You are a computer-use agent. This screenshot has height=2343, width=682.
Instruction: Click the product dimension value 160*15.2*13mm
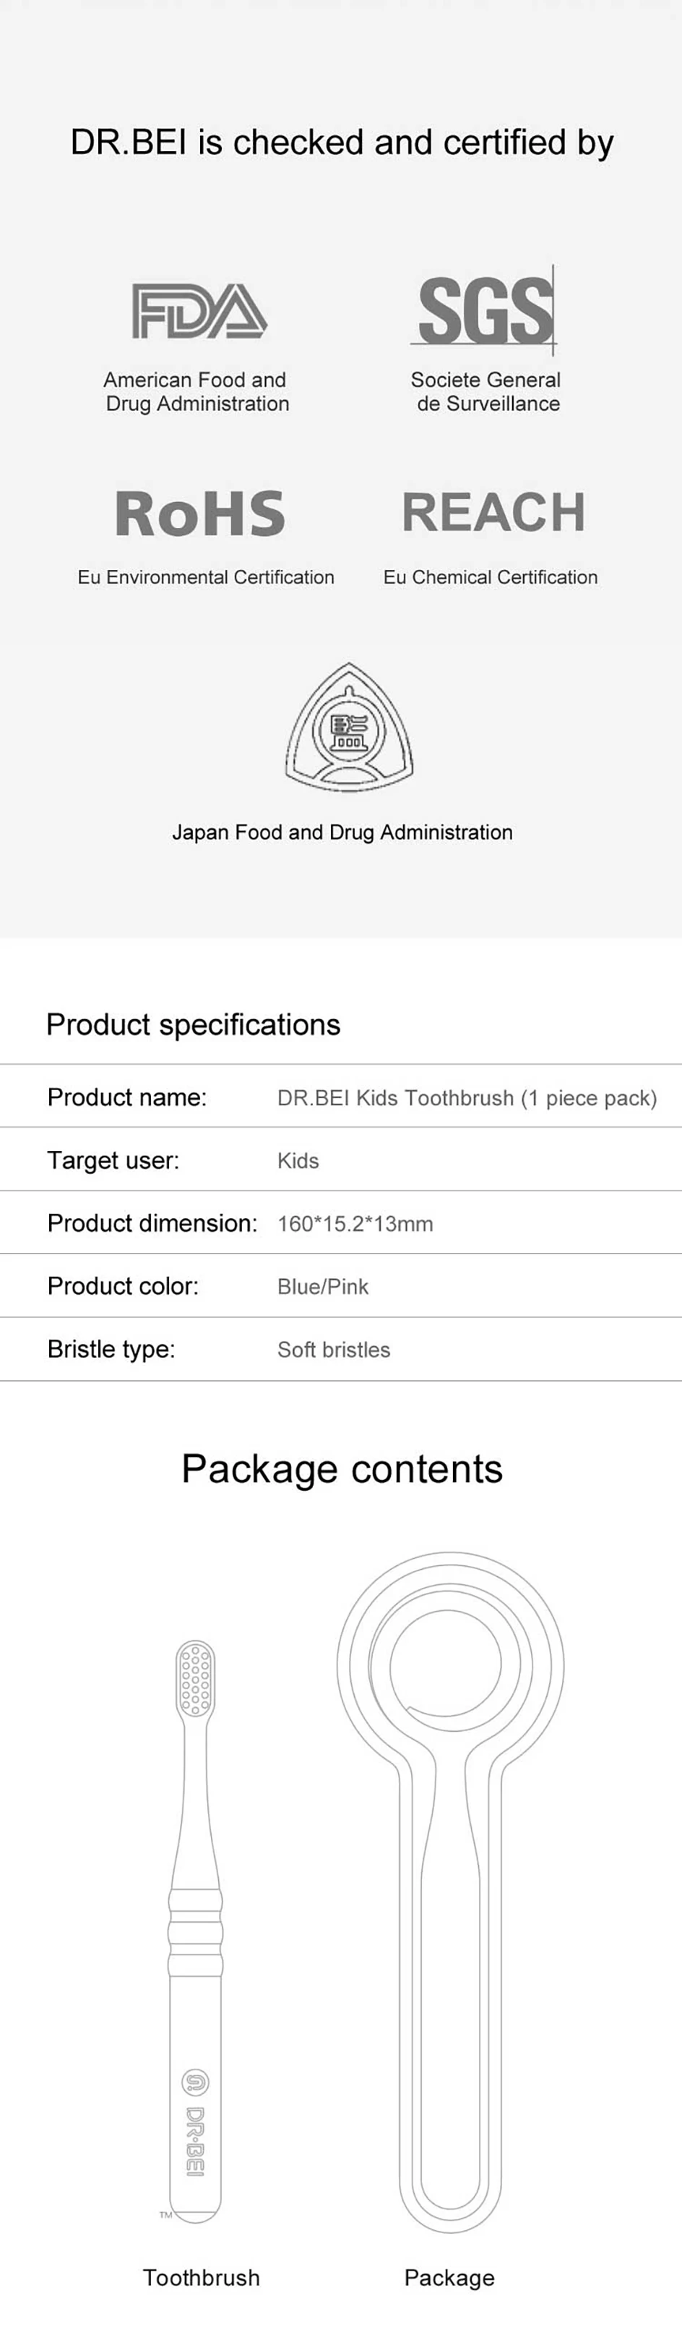pyautogui.click(x=355, y=1224)
